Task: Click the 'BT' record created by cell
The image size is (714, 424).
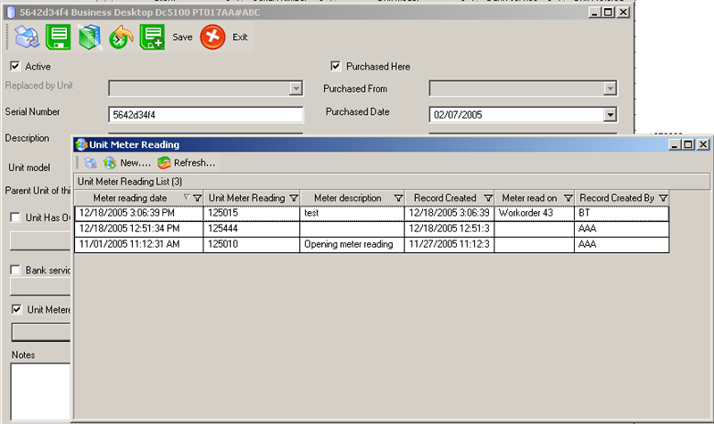Action: (622, 213)
